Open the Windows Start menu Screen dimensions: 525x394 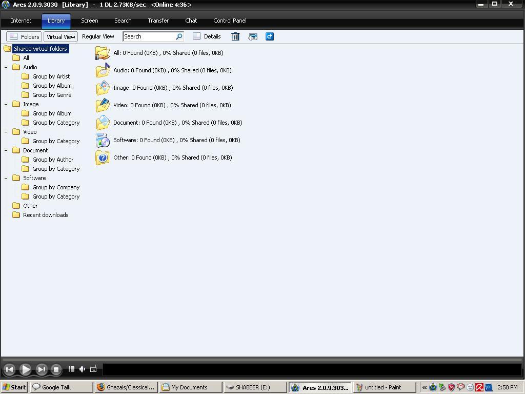click(14, 387)
